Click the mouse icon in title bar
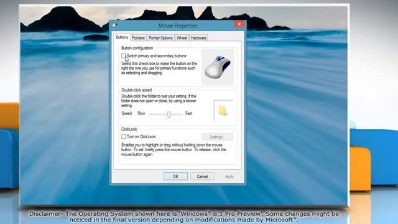 (115, 25)
